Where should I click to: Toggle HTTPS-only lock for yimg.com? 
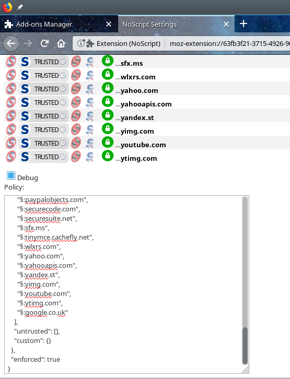click(x=108, y=128)
